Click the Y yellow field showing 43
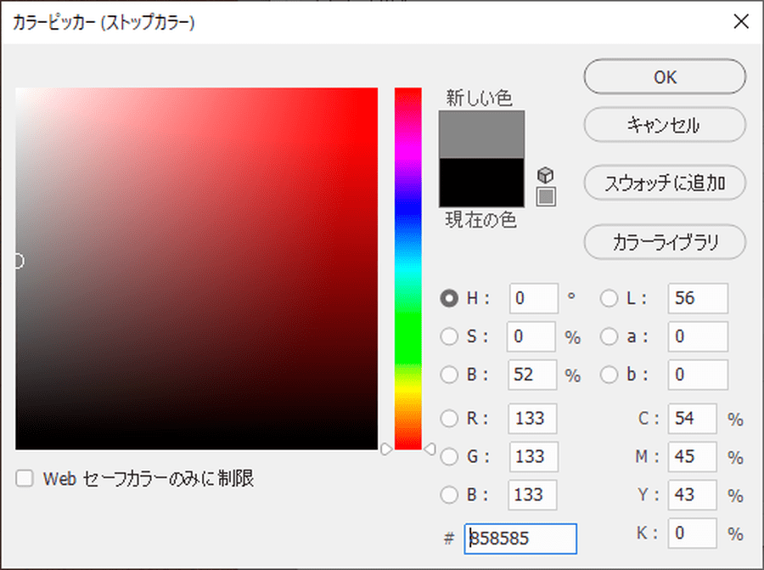The height and width of the screenshot is (570, 764). (x=693, y=494)
